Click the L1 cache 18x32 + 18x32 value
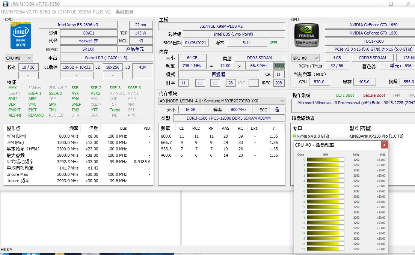Viewport: 415px width, 255px height. [77, 67]
